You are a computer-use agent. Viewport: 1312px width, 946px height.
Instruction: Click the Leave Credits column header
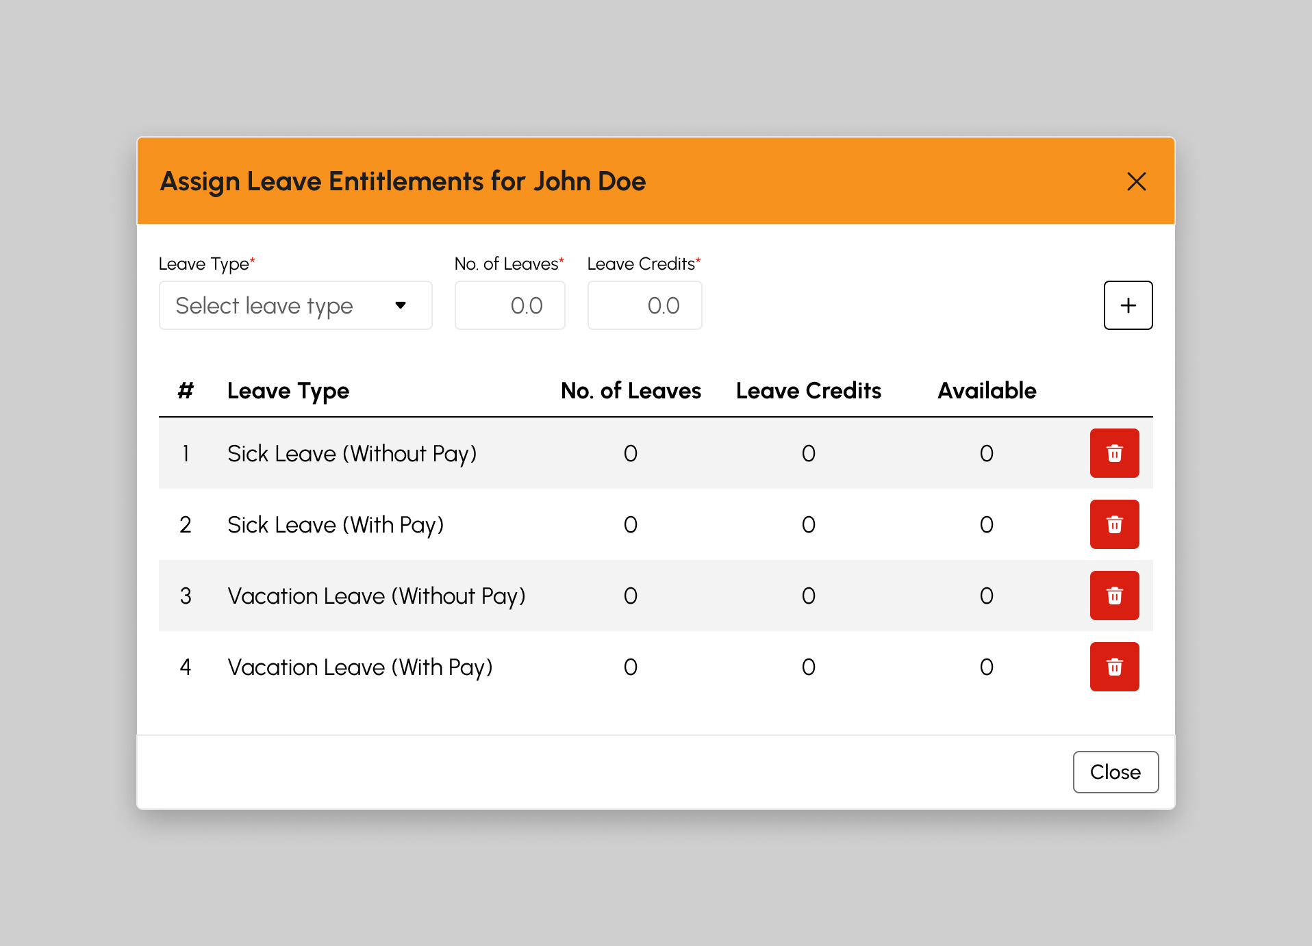809,391
